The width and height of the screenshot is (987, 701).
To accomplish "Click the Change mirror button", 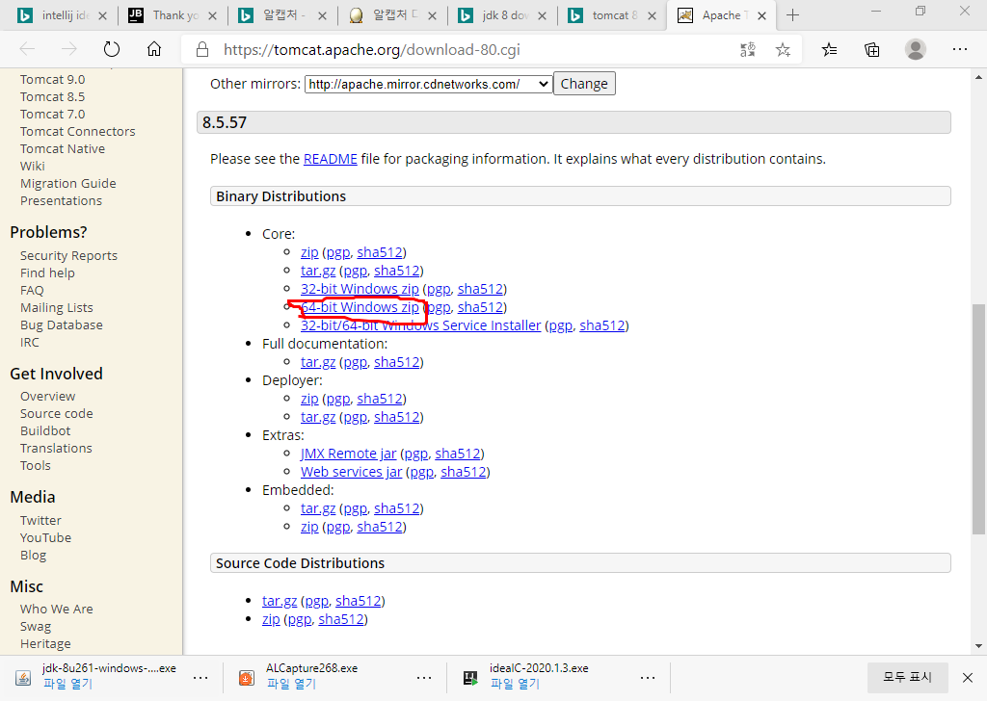I will [x=584, y=84].
